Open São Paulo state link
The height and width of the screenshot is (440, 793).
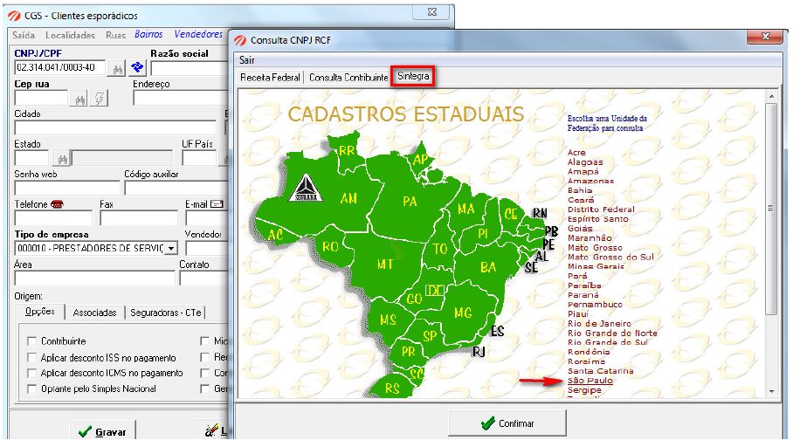[x=590, y=381]
